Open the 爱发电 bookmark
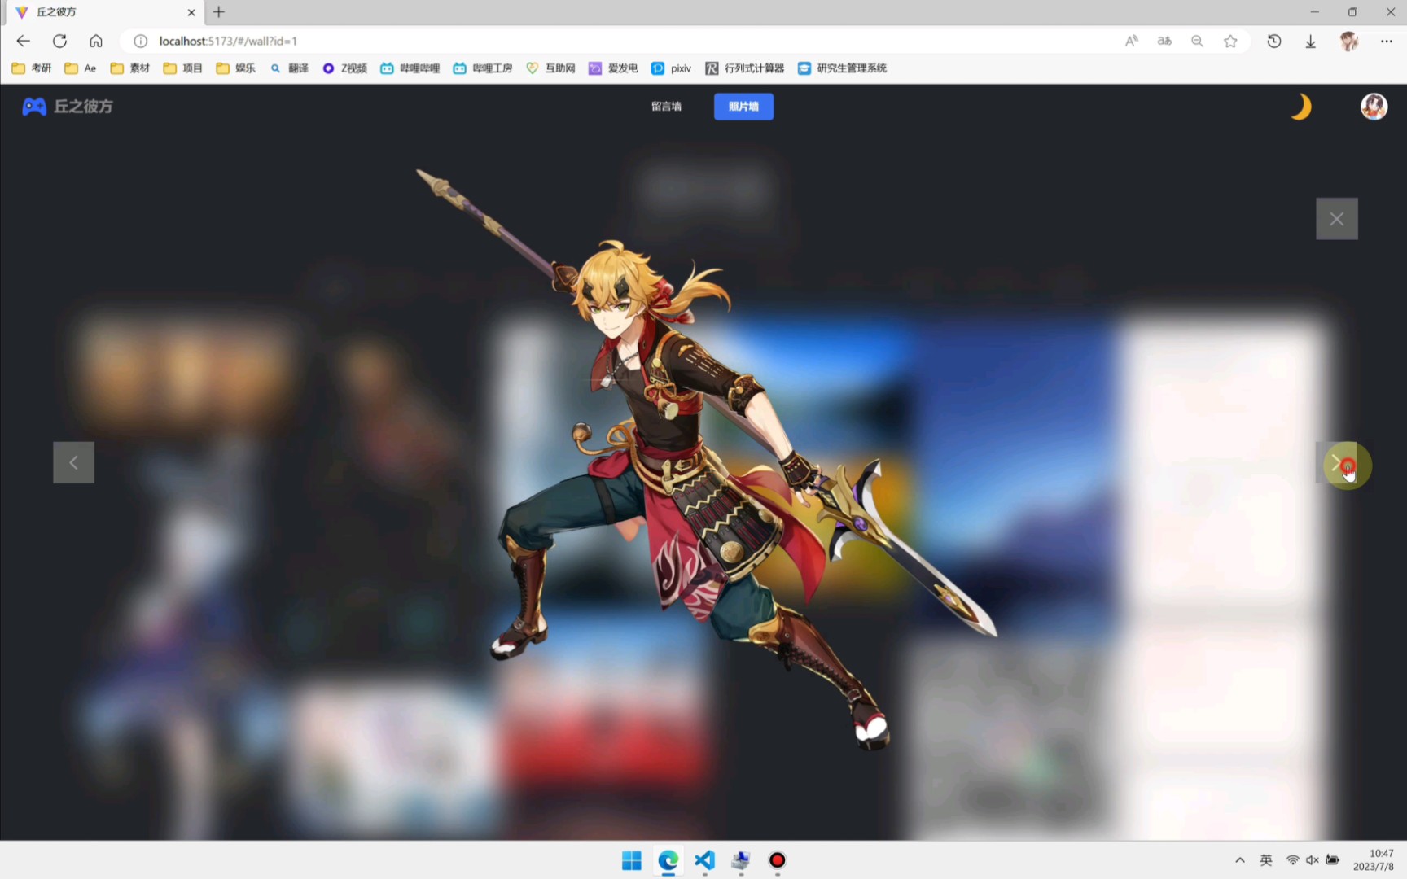The height and width of the screenshot is (879, 1407). coord(614,68)
